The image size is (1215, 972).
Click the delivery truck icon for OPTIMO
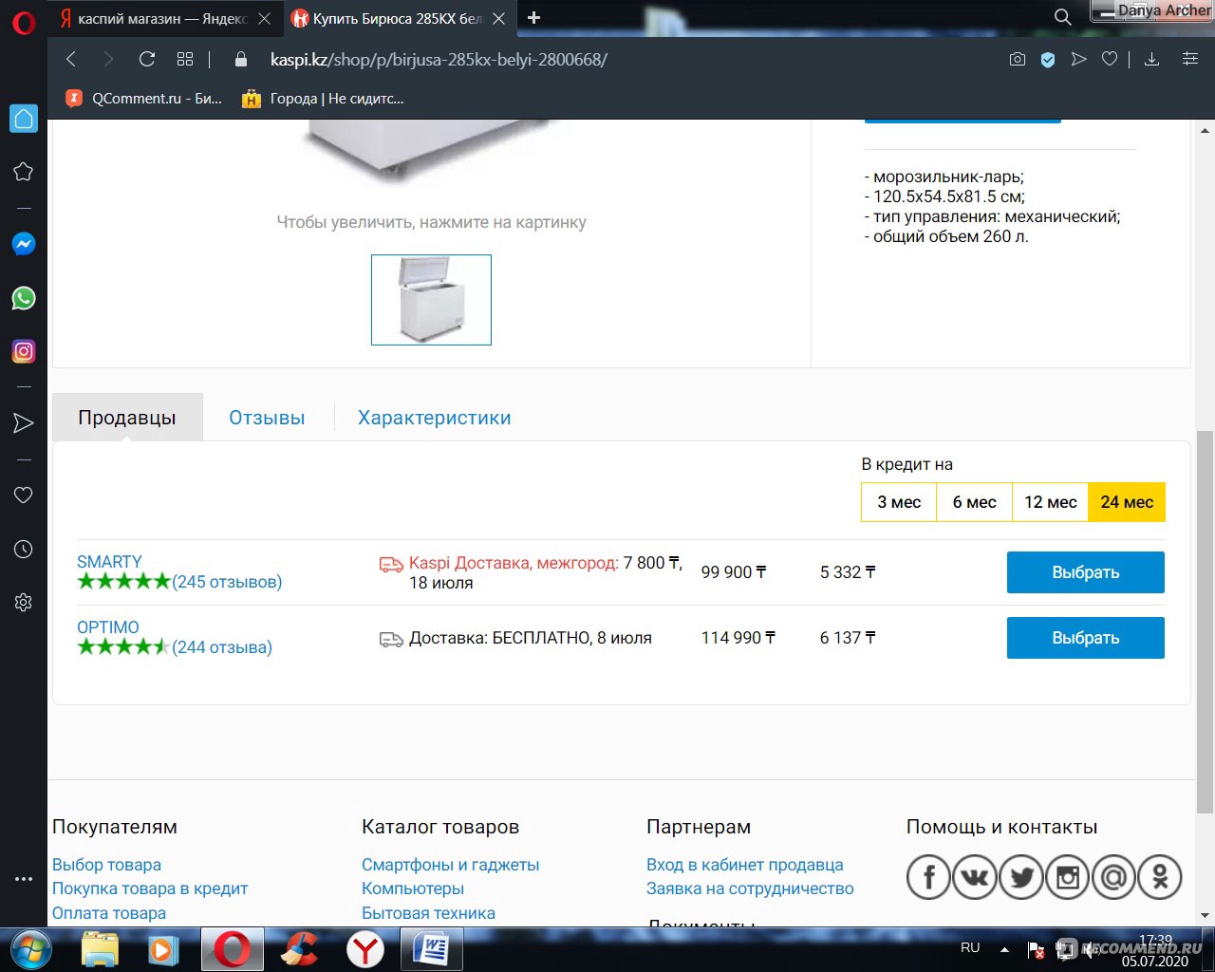click(x=391, y=639)
